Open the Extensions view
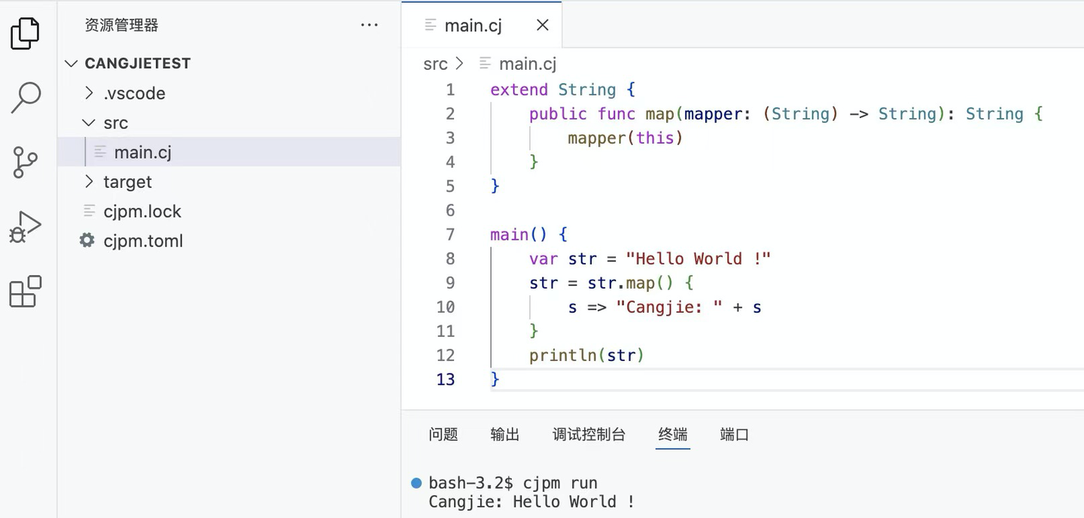This screenshot has height=518, width=1084. (25, 291)
